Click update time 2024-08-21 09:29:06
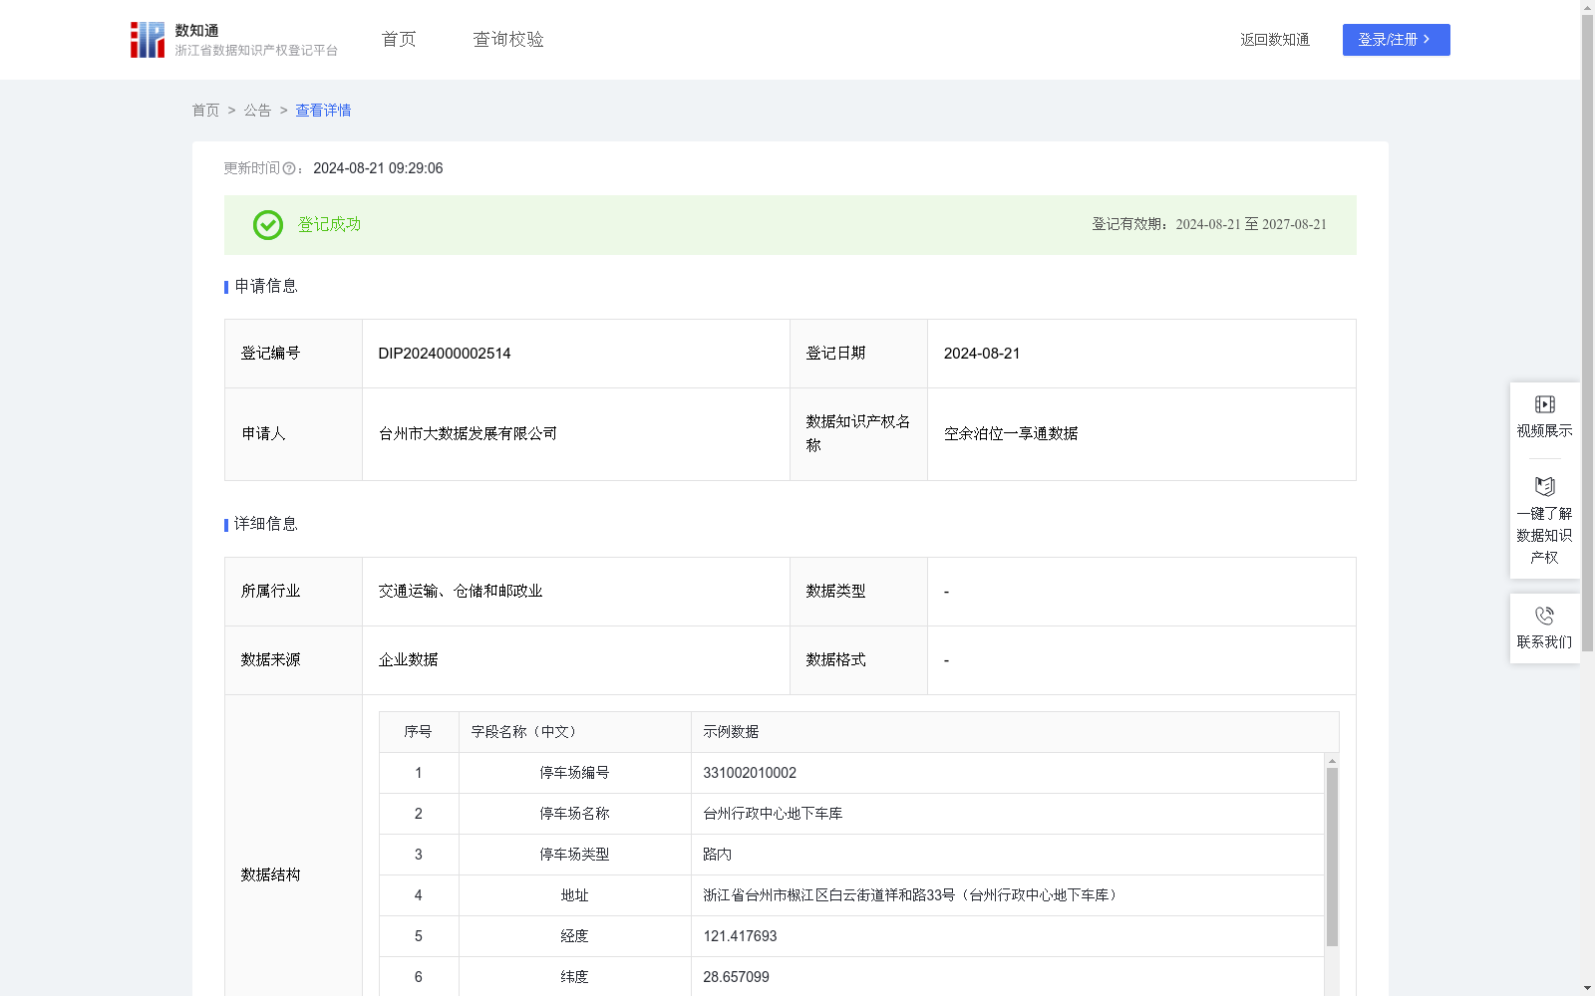Screen dimensions: 1595x996 point(378,168)
